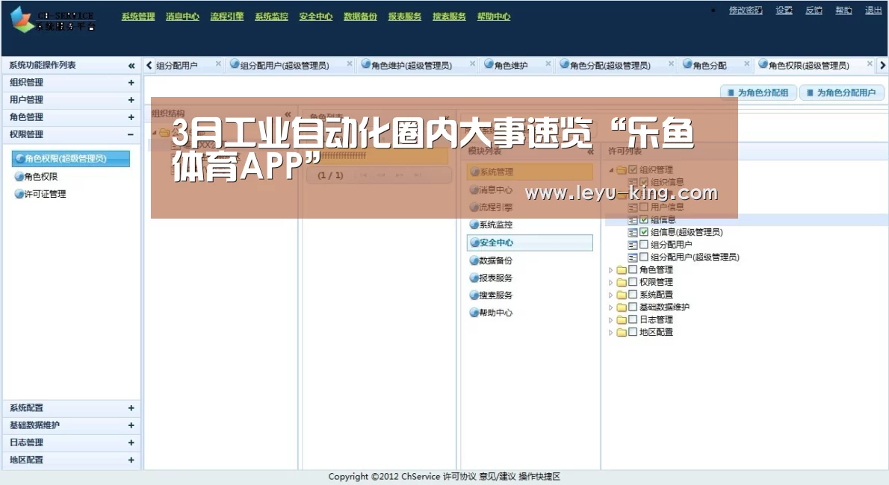Click globe icon beside 搜索服务 module

pyautogui.click(x=474, y=295)
